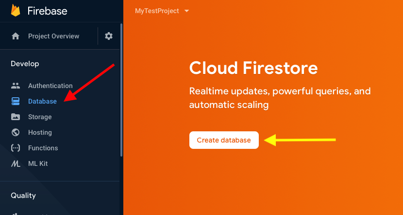Click the Hosting globe icon
Screen dimensions: 403x215
[16, 132]
